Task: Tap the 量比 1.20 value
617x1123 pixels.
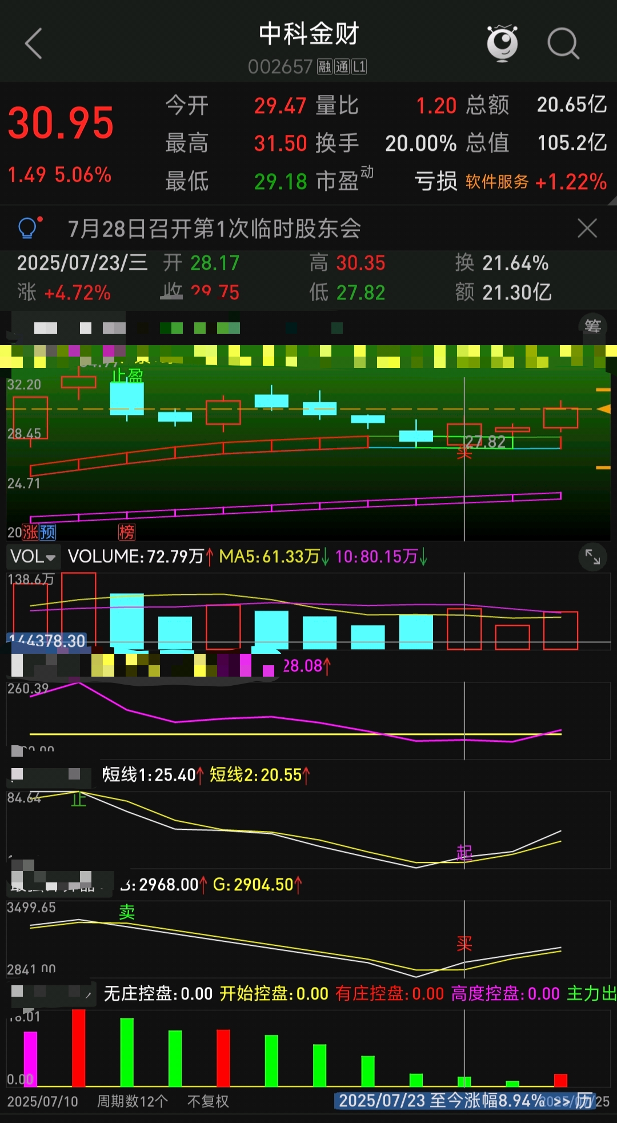Action: pos(386,106)
